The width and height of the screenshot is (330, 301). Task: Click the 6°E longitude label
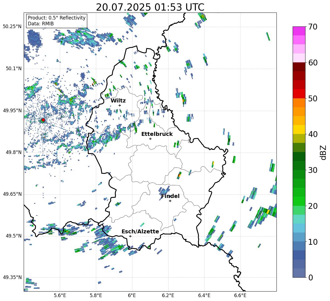point(132,295)
